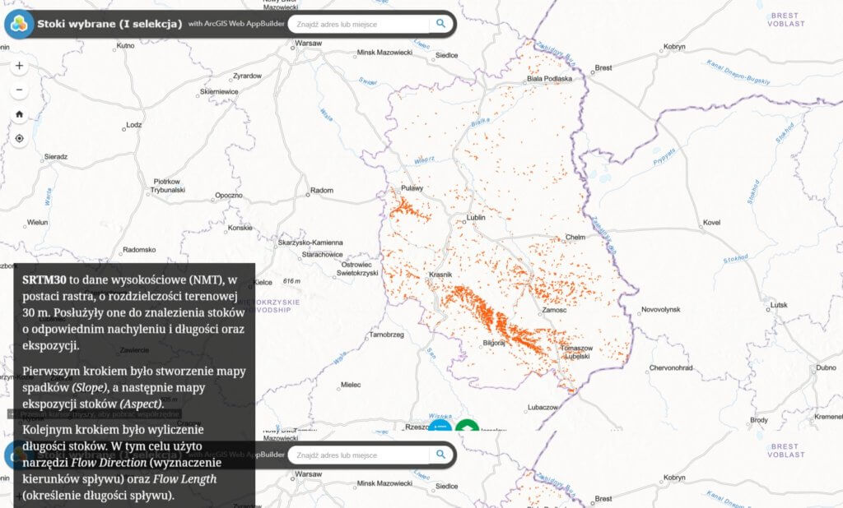Click the Biala Podlaska label on map
This screenshot has width=843, height=508.
(549, 78)
